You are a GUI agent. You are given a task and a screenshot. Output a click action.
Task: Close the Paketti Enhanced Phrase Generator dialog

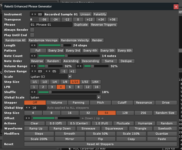pyautogui.click(x=176, y=7)
